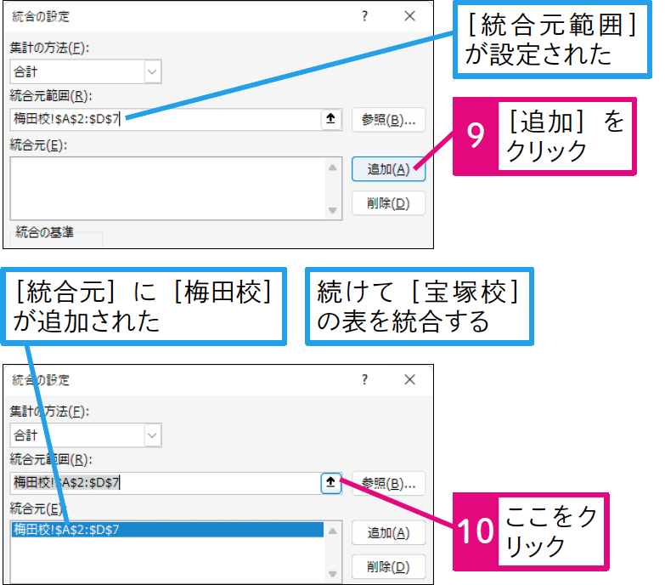Image resolution: width=665 pixels, height=585 pixels.
Task: Click 削除(D) in the lower dialog
Action: pyautogui.click(x=388, y=567)
